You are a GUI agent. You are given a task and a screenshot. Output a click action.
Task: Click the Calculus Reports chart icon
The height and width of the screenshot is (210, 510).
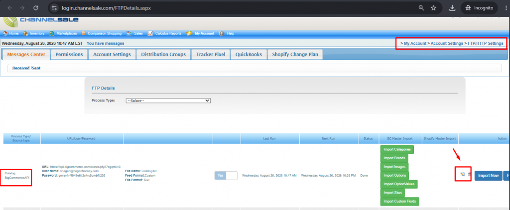coord(150,33)
